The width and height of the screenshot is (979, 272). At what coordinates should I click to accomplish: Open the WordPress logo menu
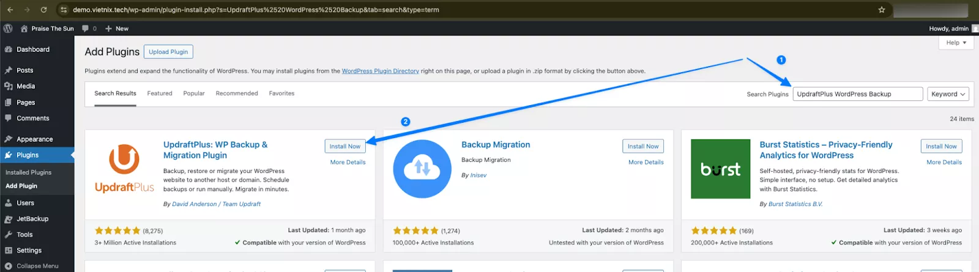tap(8, 28)
